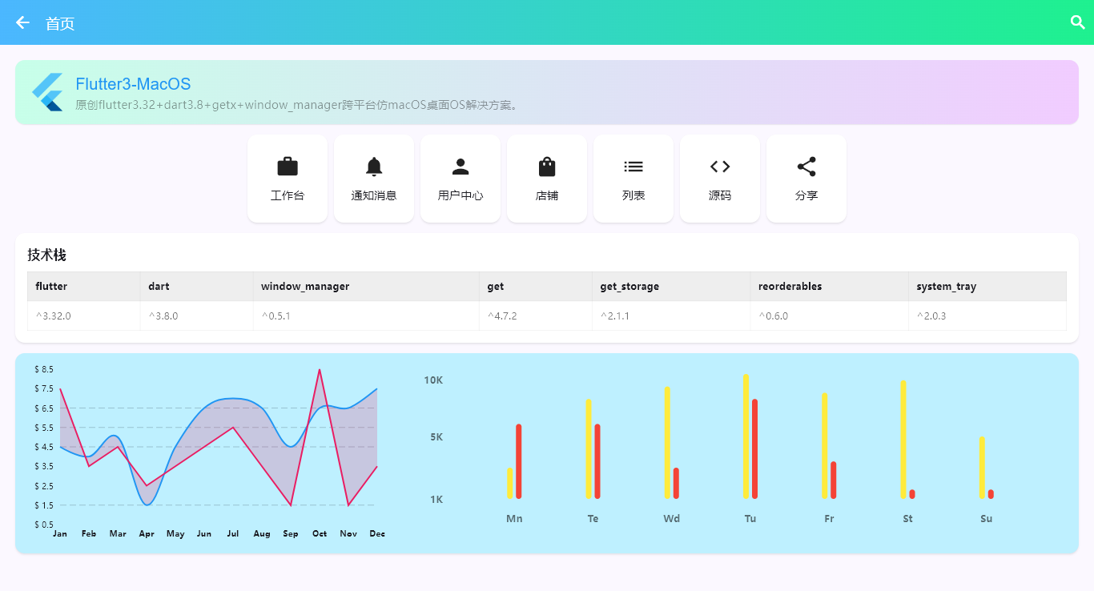
Task: Open 通知消息 bell notifications
Action: pyautogui.click(x=374, y=179)
